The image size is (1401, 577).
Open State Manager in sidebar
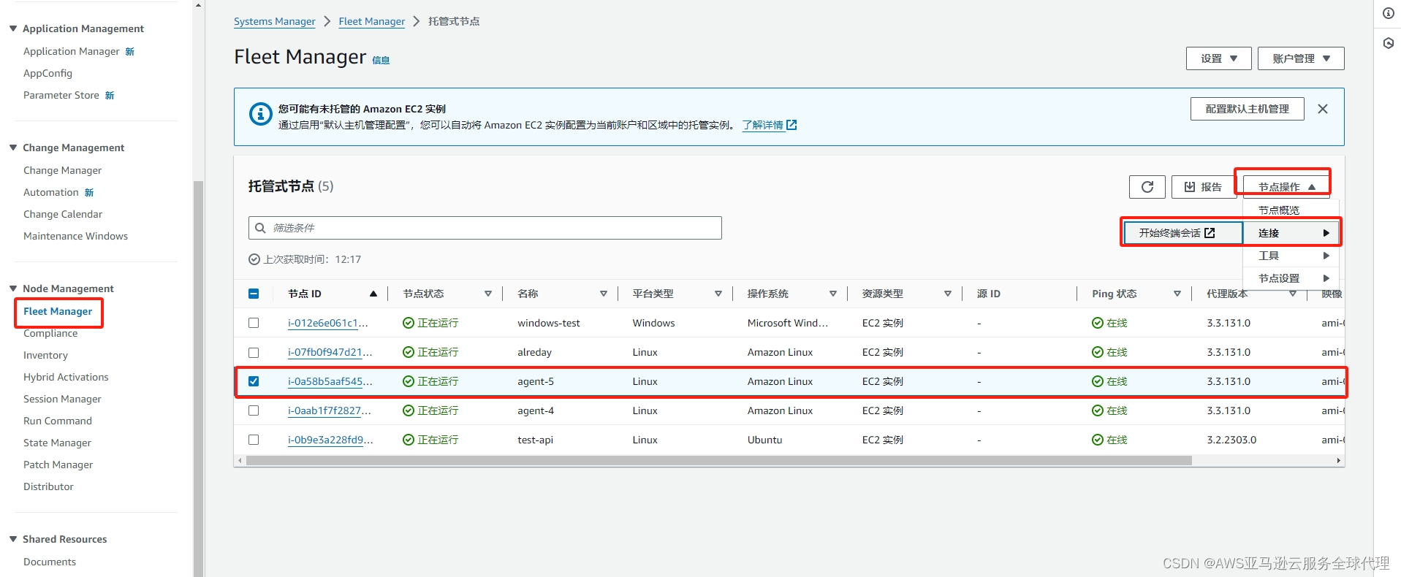pos(57,443)
